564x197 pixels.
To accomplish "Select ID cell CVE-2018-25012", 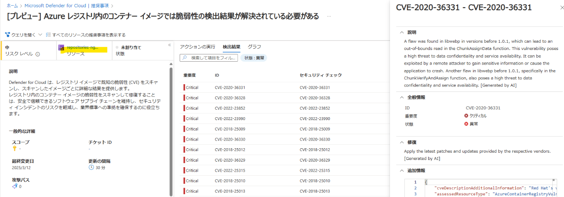I will (230, 149).
